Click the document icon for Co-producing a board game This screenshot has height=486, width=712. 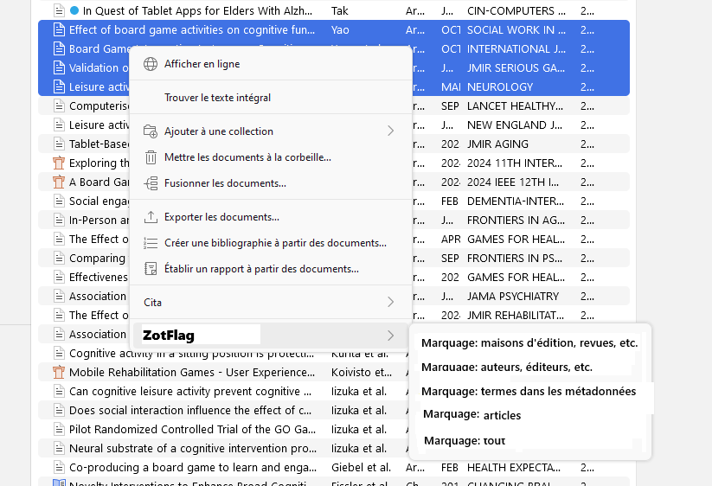pos(59,467)
